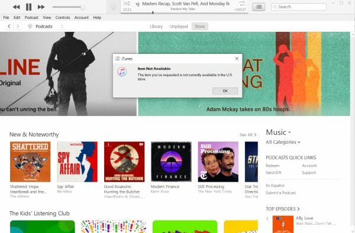This screenshot has height=233, width=355.
Task: Open the Podcasts media picker dropdown
Action: pos(46,27)
